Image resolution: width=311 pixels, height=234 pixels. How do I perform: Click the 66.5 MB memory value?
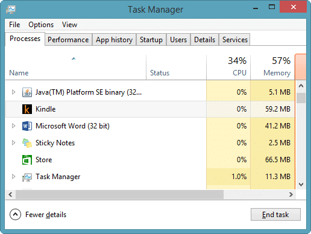pyautogui.click(x=278, y=160)
